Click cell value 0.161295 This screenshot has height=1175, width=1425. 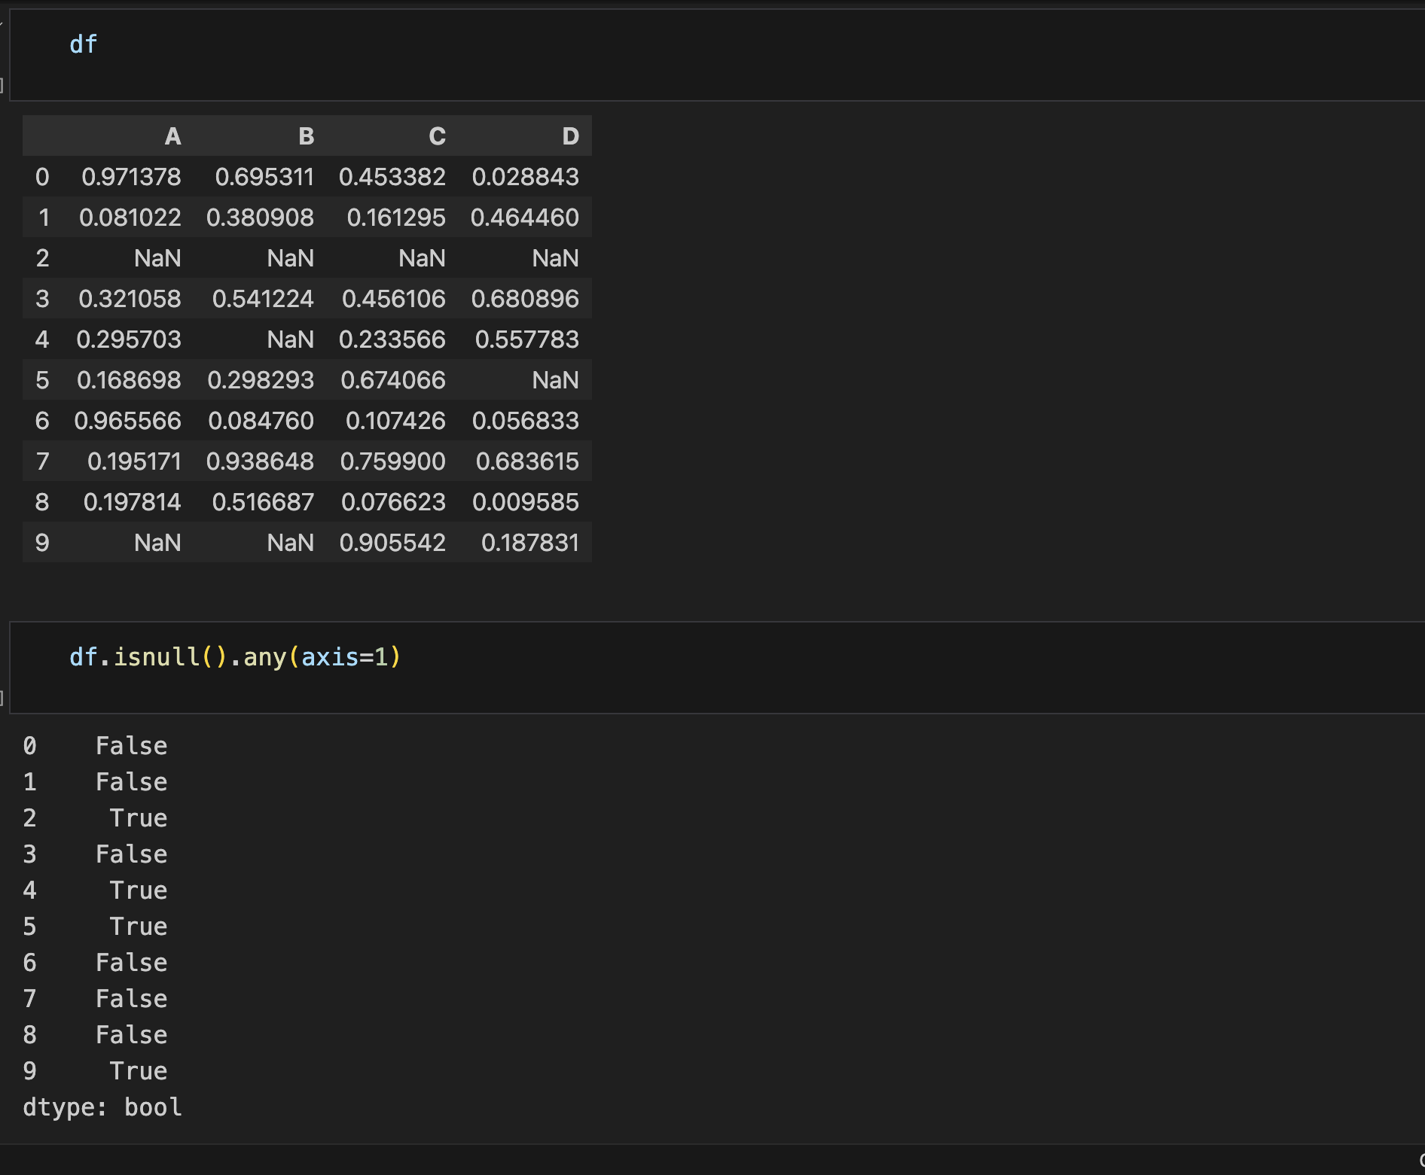(x=396, y=218)
